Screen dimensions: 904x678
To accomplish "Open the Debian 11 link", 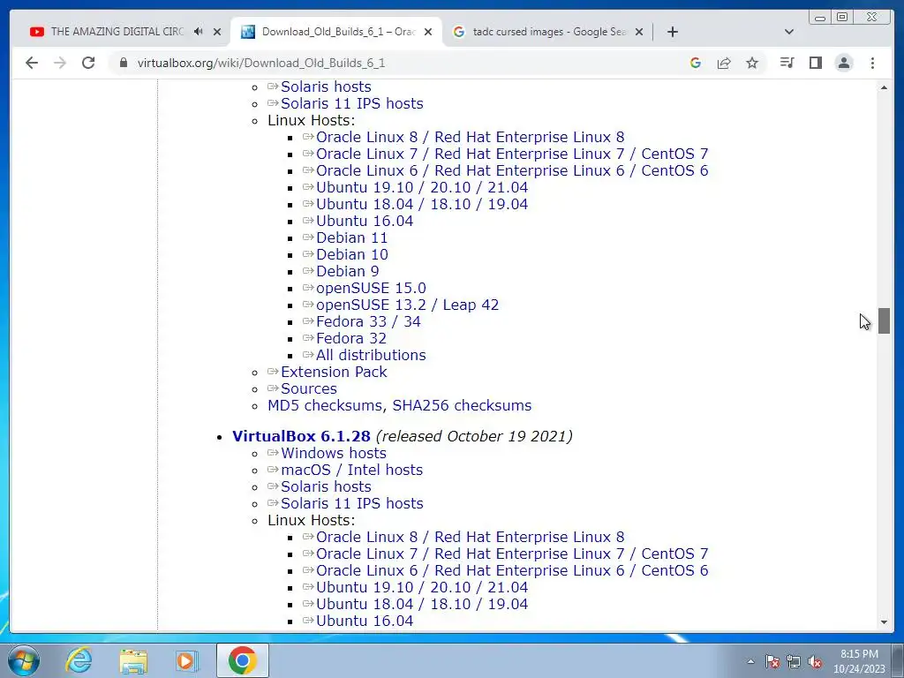I will 351,238.
